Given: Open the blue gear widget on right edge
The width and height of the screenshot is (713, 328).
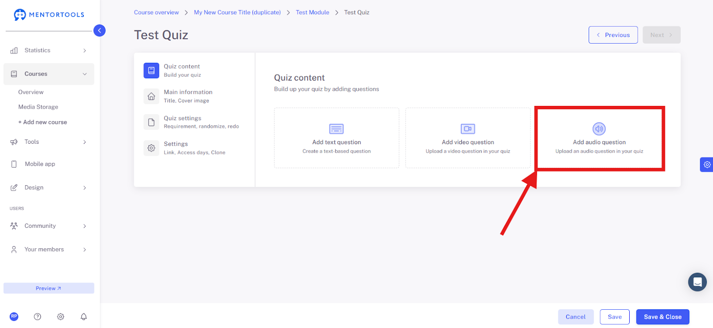Looking at the screenshot, I should (x=707, y=165).
